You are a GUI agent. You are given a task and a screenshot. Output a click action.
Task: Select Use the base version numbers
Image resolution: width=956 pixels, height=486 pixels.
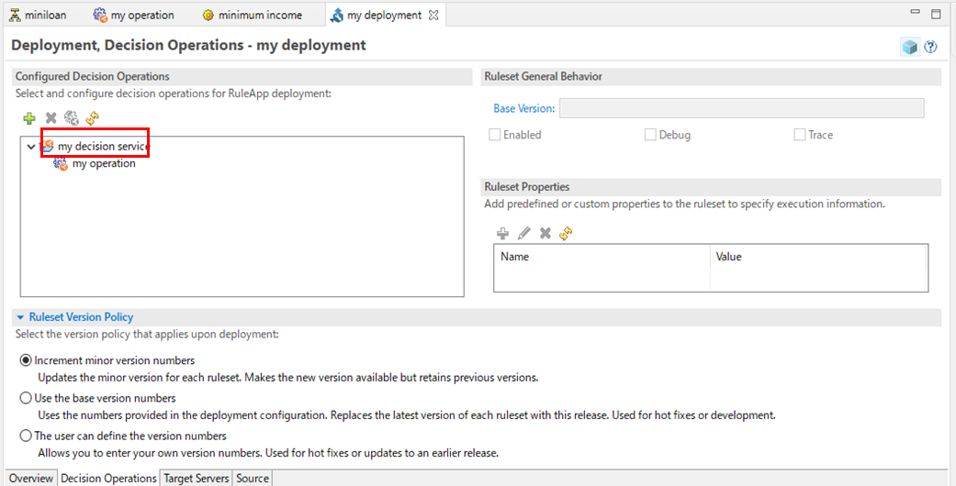pos(26,398)
